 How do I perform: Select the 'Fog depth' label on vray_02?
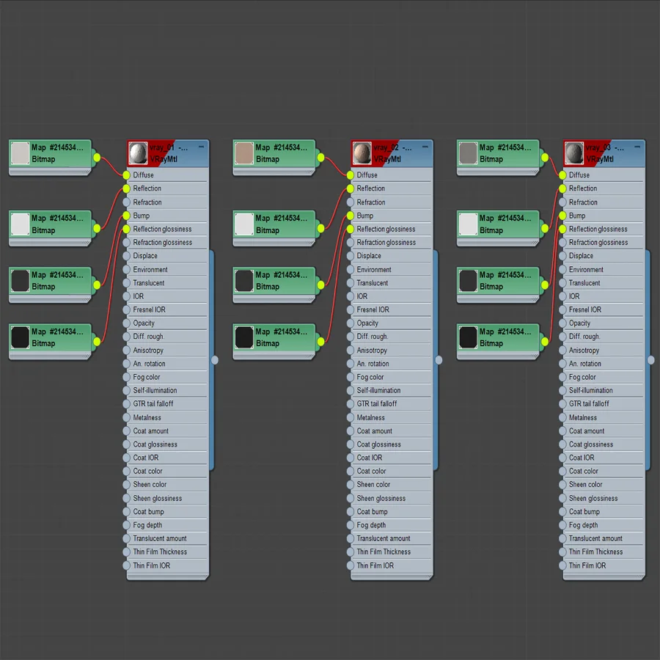[371, 525]
